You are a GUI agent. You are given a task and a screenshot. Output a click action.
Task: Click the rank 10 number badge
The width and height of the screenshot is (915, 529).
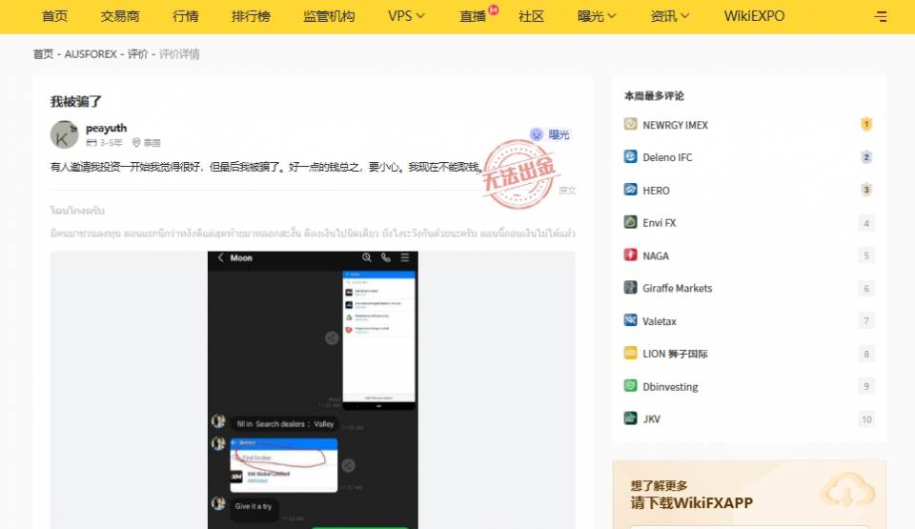[866, 419]
